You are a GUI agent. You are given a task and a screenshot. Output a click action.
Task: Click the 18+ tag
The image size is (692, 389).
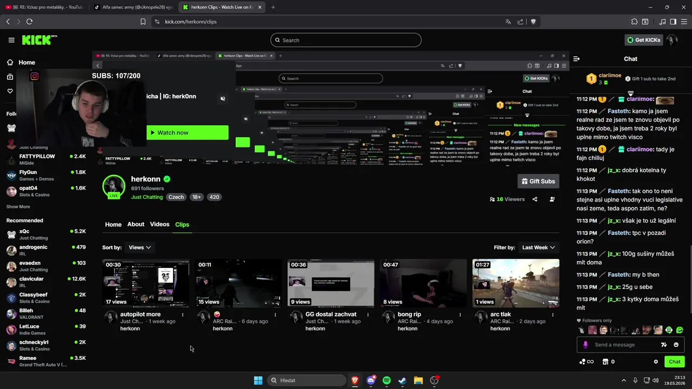coord(197,197)
